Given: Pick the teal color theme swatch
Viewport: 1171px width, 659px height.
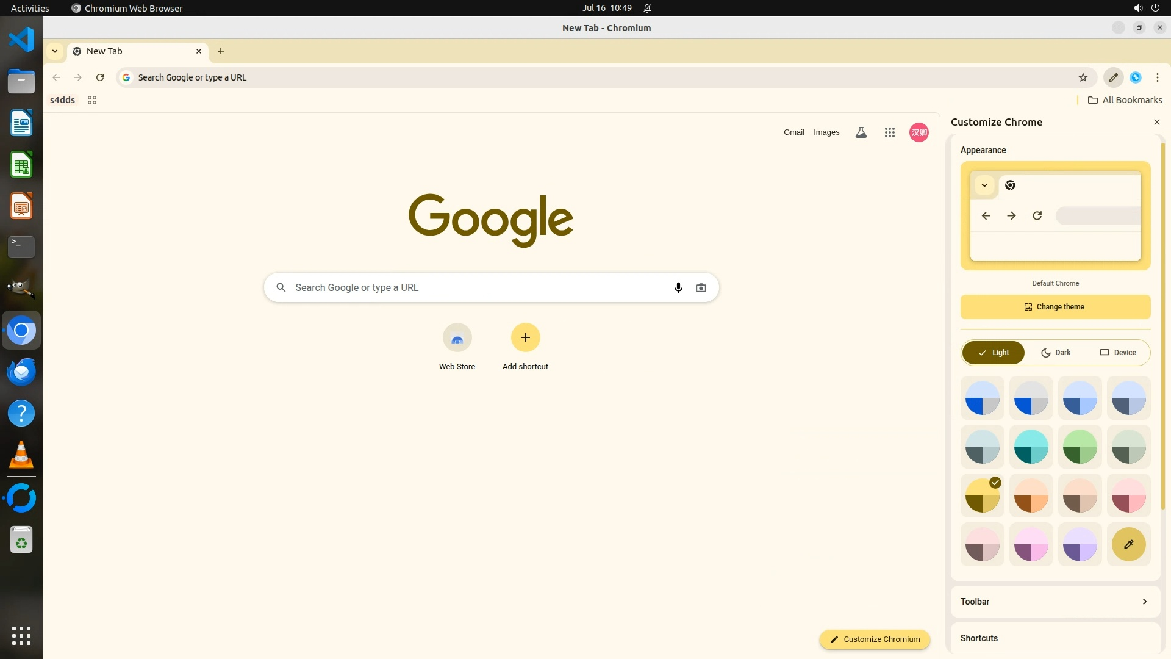Looking at the screenshot, I should 1031,447.
